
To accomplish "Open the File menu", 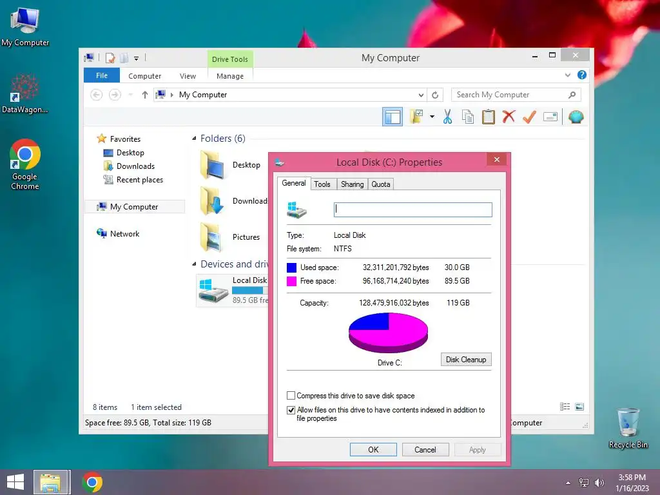I will [102, 75].
